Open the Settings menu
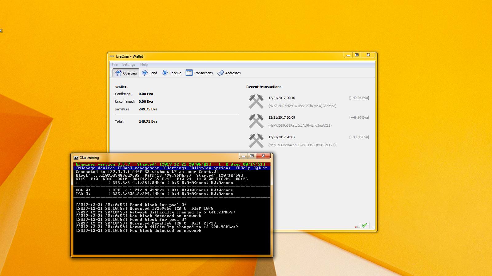492x276 pixels. [x=129, y=64]
